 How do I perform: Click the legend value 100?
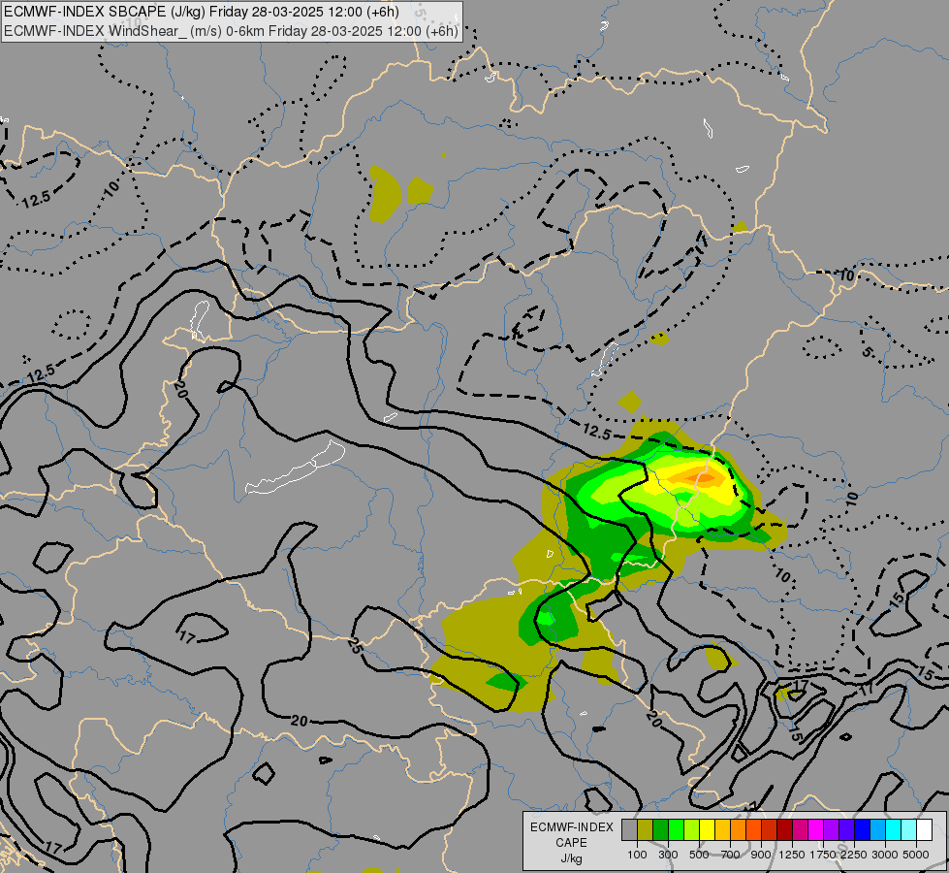(637, 855)
